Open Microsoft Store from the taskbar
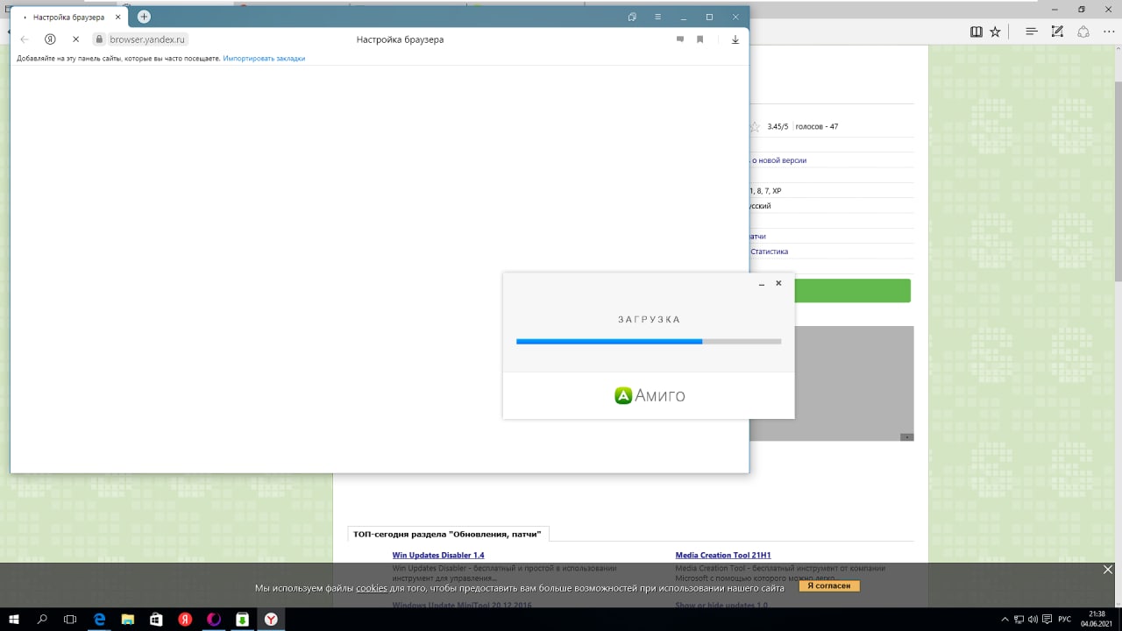This screenshot has height=631, width=1122. tap(156, 619)
